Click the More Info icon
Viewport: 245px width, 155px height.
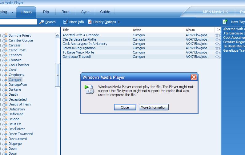pos(65,22)
